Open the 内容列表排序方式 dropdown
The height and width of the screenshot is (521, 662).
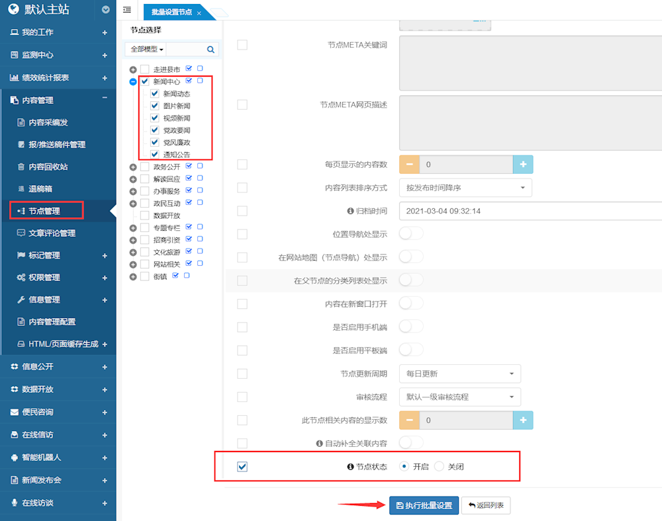pyautogui.click(x=465, y=188)
